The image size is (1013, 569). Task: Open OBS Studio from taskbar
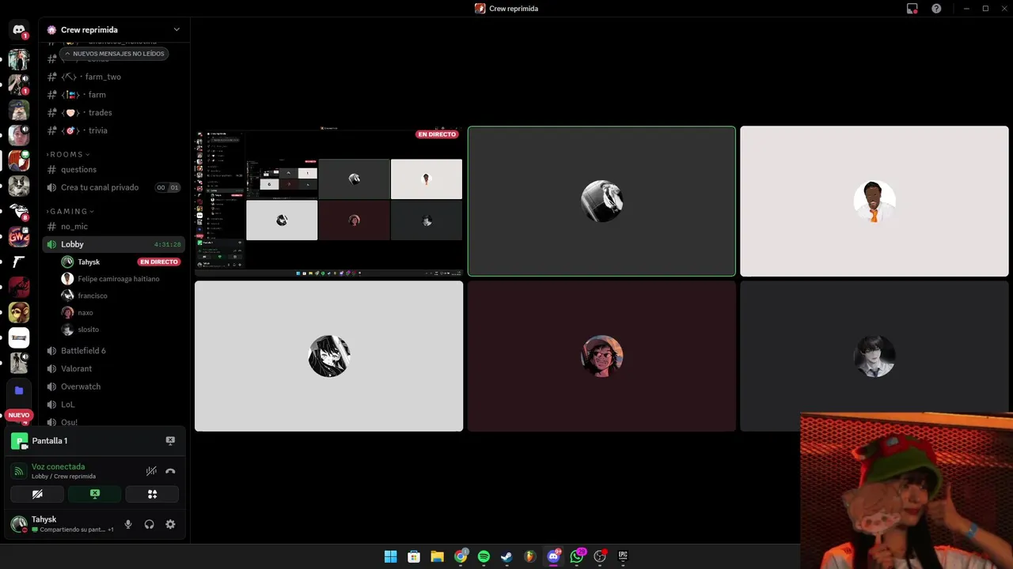pos(600,556)
